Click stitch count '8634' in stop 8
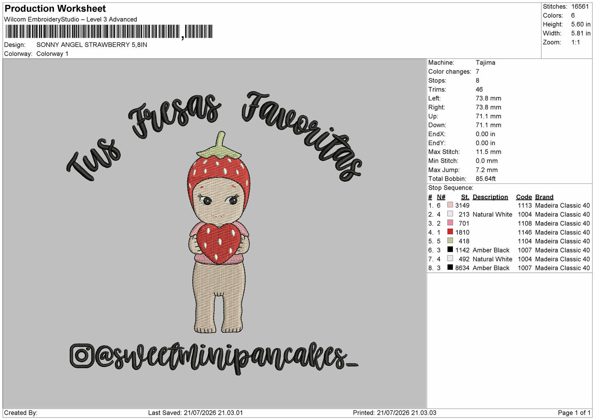 (x=462, y=268)
